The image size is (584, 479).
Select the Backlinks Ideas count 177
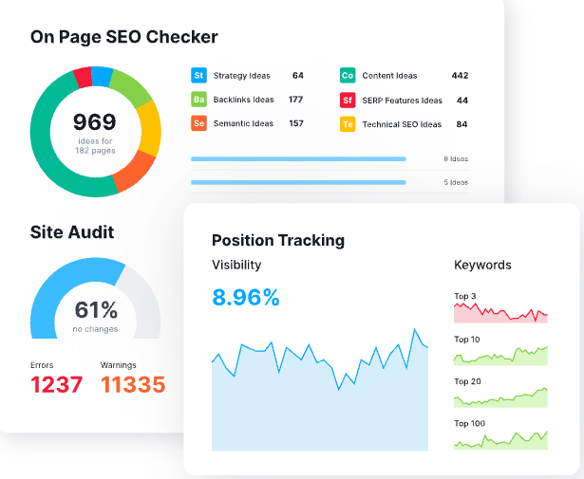[295, 100]
